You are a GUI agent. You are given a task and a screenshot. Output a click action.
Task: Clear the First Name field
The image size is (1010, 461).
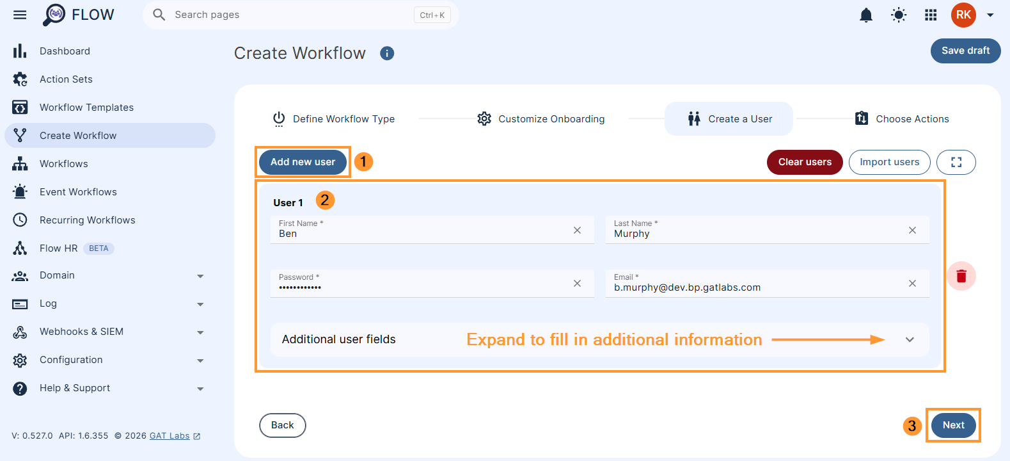(577, 230)
